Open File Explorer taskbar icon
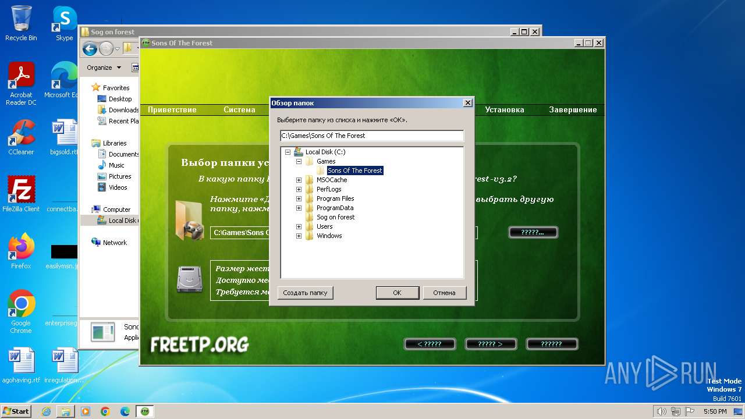Screen dimensions: 745x419 click(x=66, y=411)
